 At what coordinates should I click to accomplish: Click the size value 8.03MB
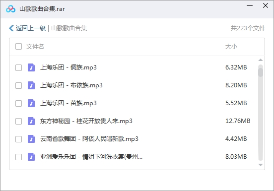[236, 156]
